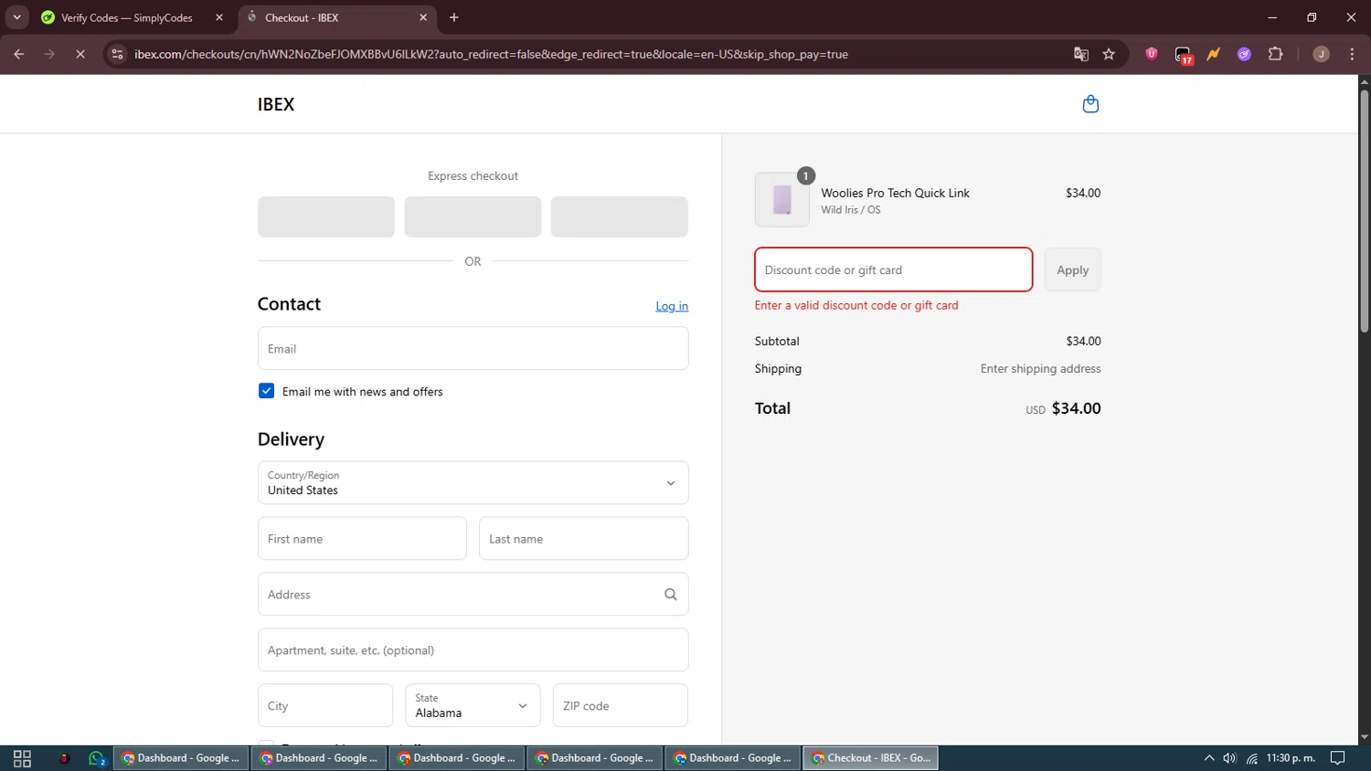Open the Chrome profile avatar
The height and width of the screenshot is (771, 1371).
(1321, 55)
